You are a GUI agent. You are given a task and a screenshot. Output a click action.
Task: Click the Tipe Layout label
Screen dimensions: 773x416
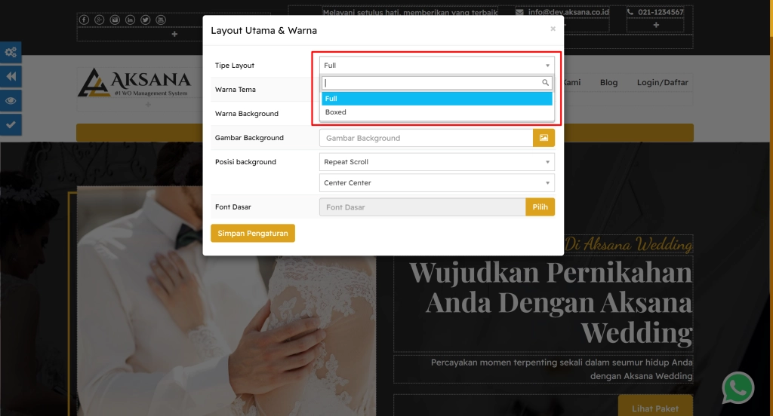[235, 66]
